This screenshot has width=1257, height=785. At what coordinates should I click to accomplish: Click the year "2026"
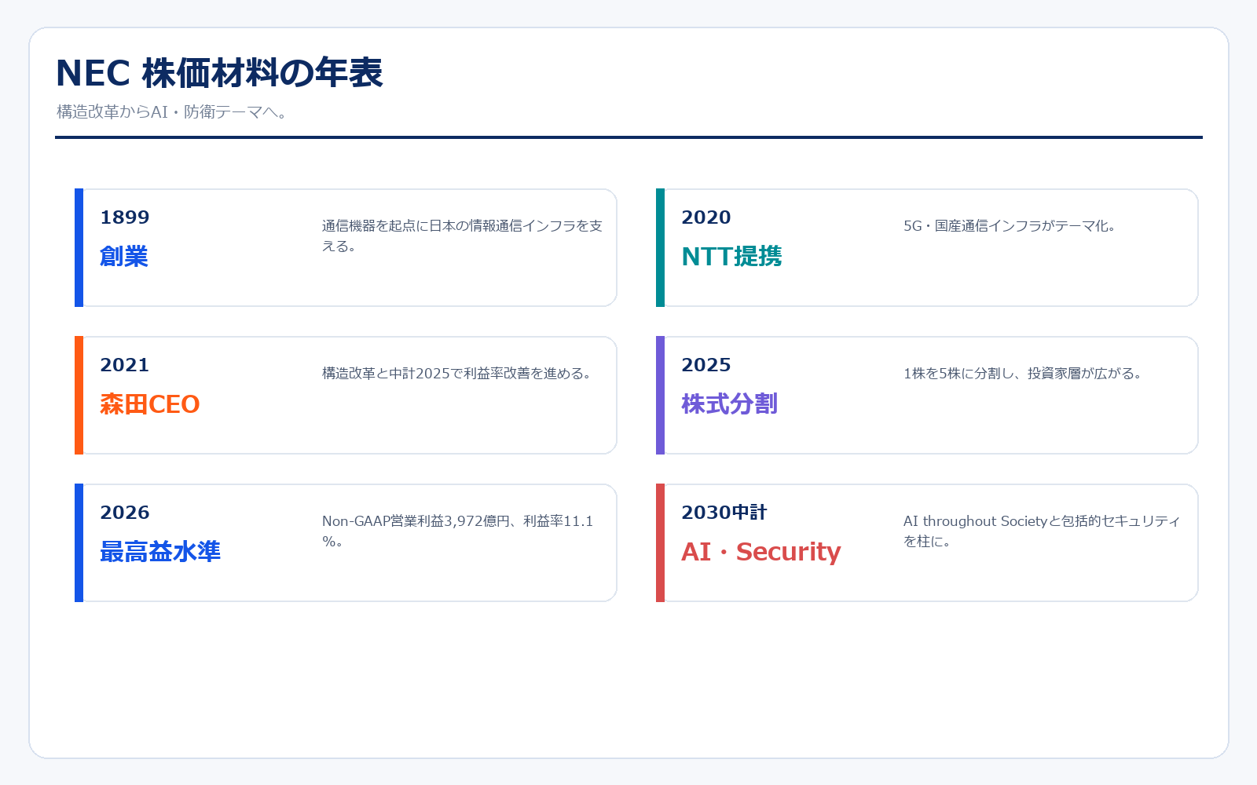coord(125,513)
